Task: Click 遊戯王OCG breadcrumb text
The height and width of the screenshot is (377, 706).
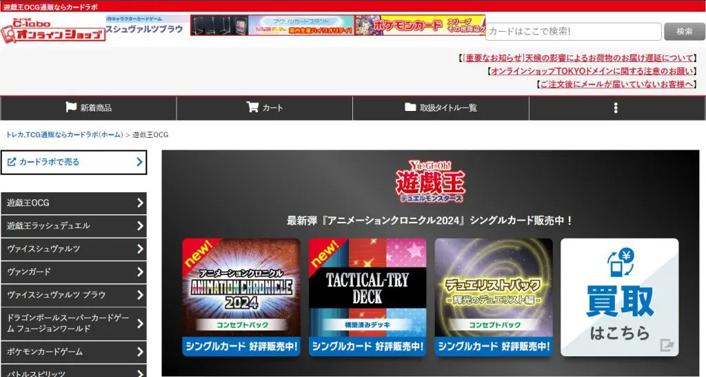Action: point(150,134)
